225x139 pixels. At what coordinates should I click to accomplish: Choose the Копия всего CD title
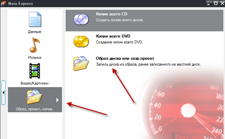pos(112,14)
